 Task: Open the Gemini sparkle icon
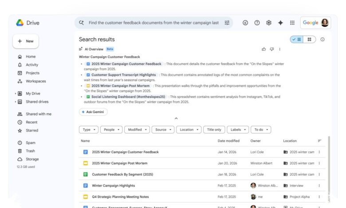click(280, 23)
